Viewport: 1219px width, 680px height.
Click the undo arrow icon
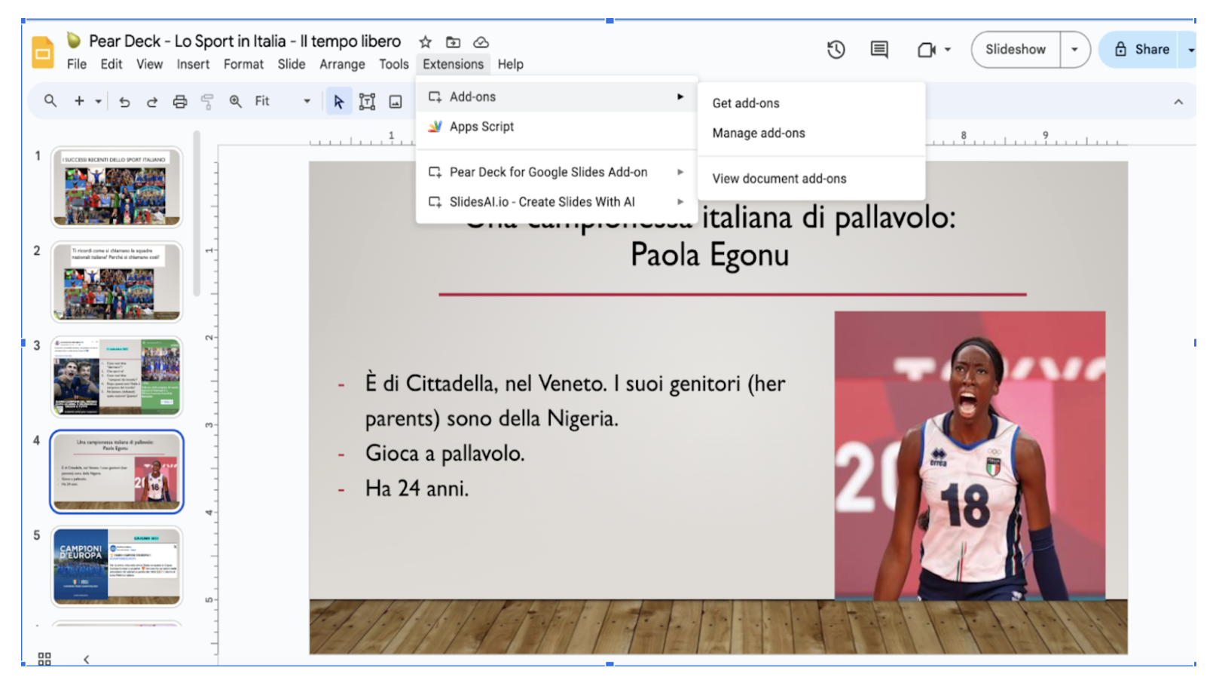point(125,102)
